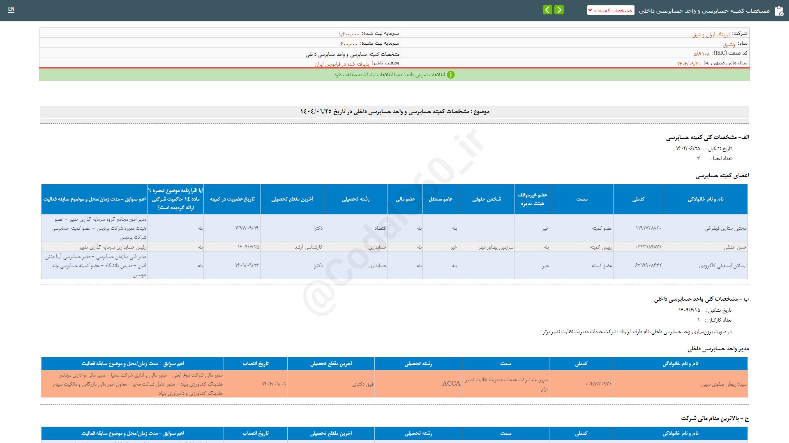Click the ISIC industry code value
Image resolution: width=789 pixels, height=443 pixels.
click(x=701, y=54)
